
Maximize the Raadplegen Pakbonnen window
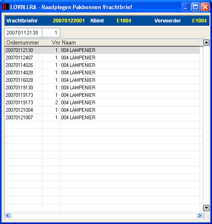click(195, 7)
